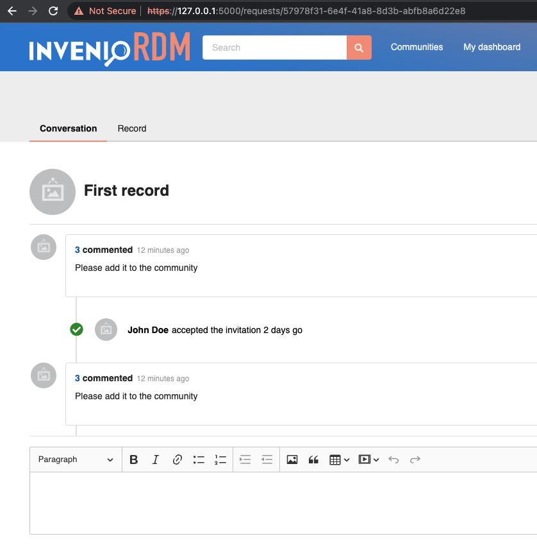
Task: Click the orange search magnifier button
Action: [359, 47]
